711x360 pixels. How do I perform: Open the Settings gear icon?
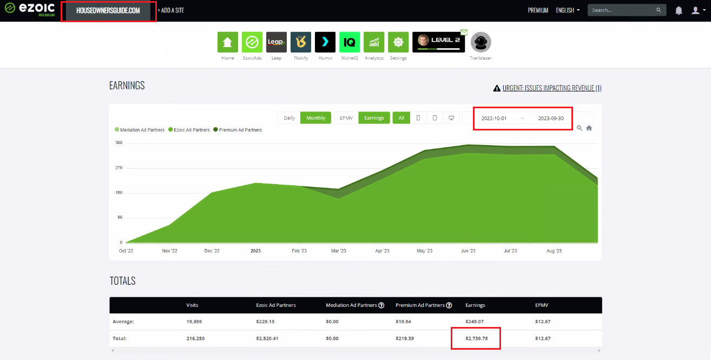398,42
